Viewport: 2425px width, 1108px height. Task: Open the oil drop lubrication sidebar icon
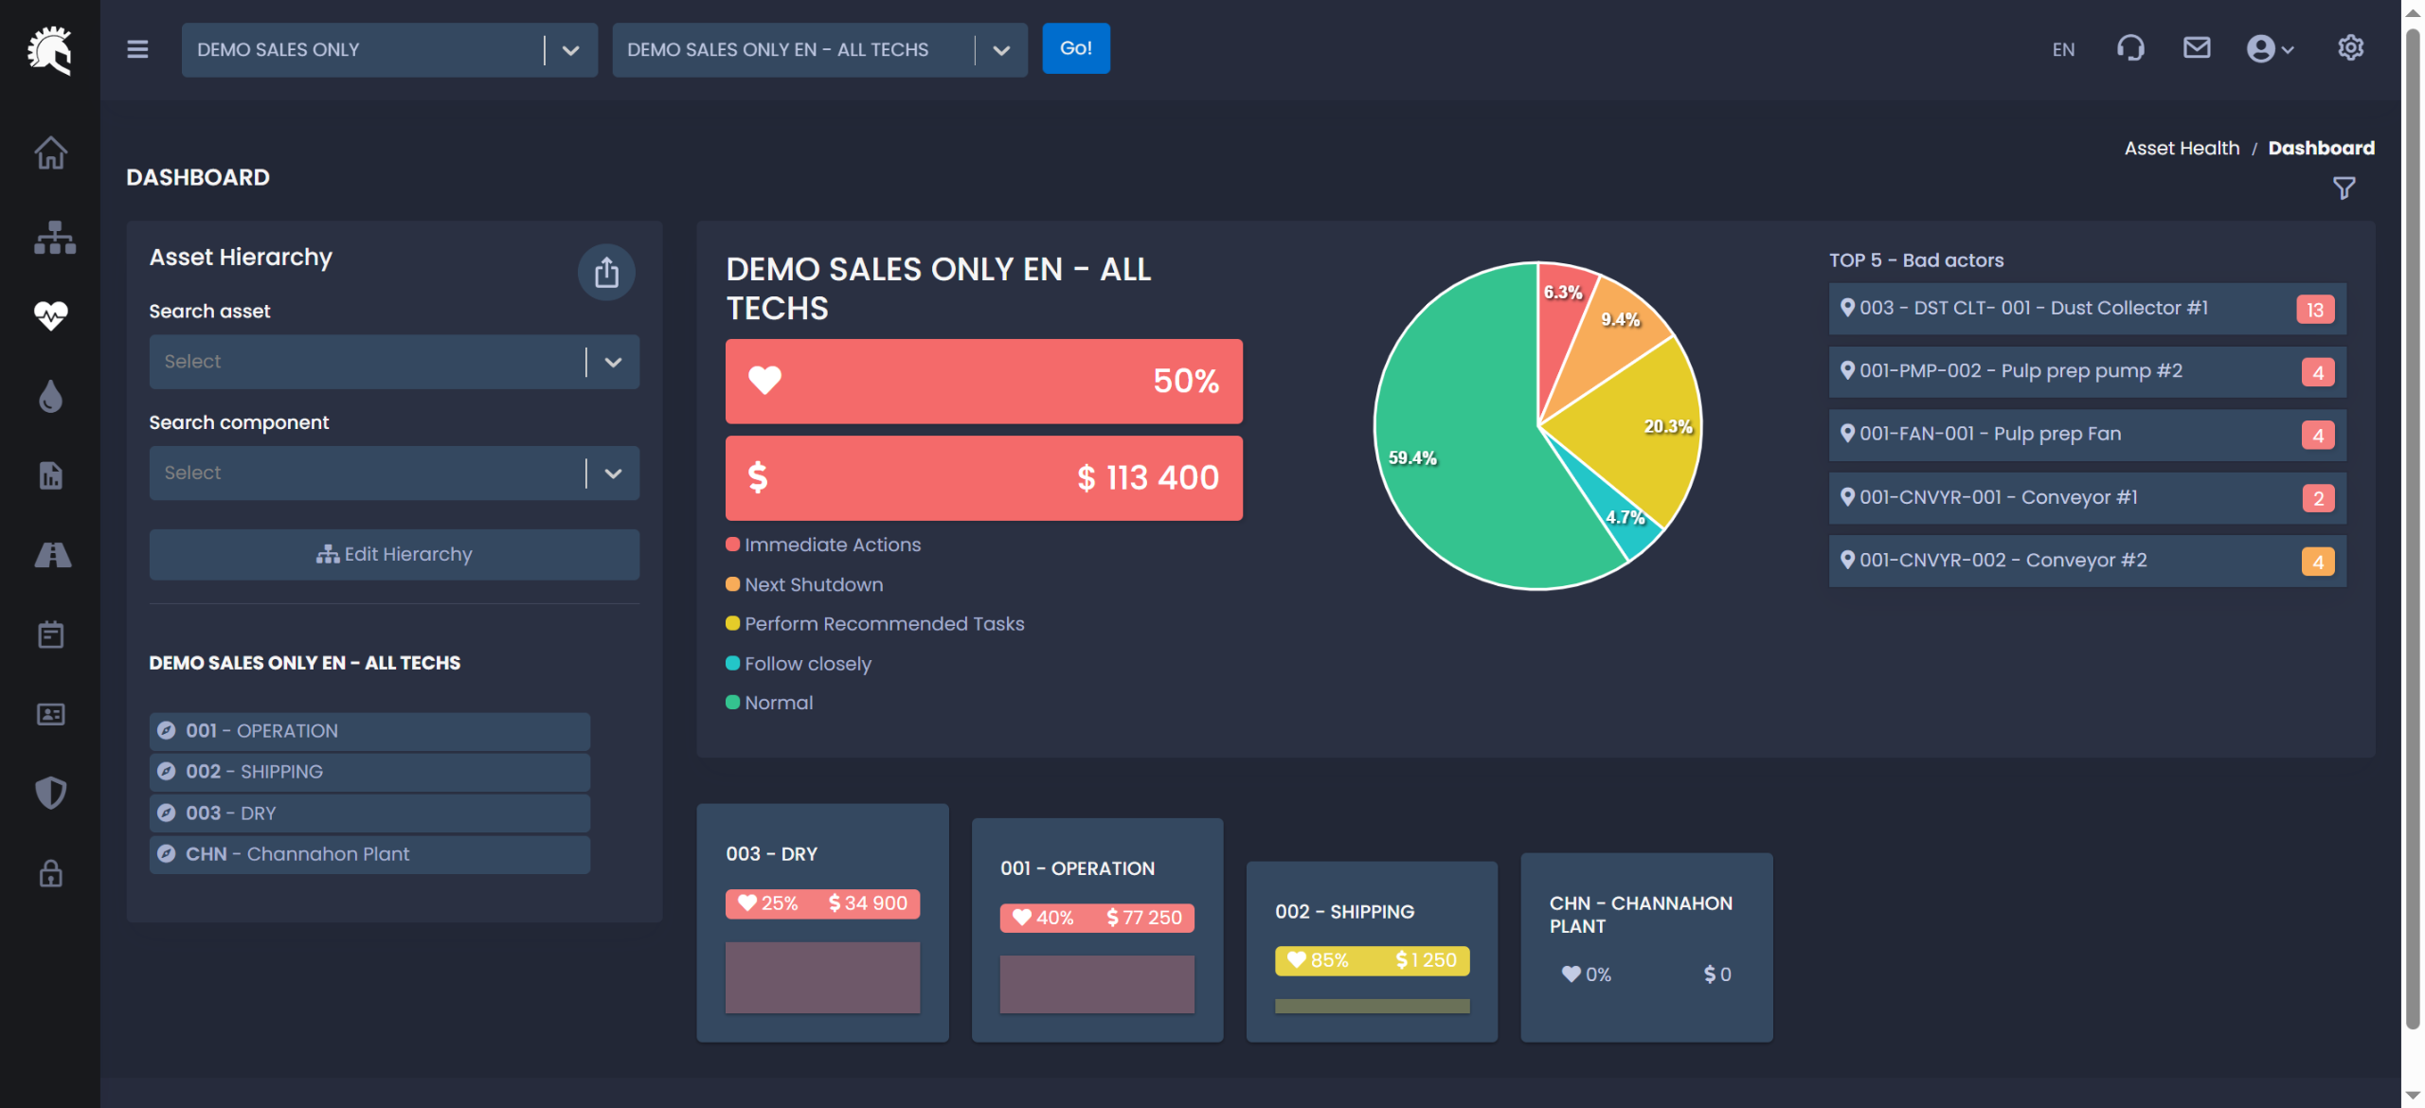tap(50, 396)
